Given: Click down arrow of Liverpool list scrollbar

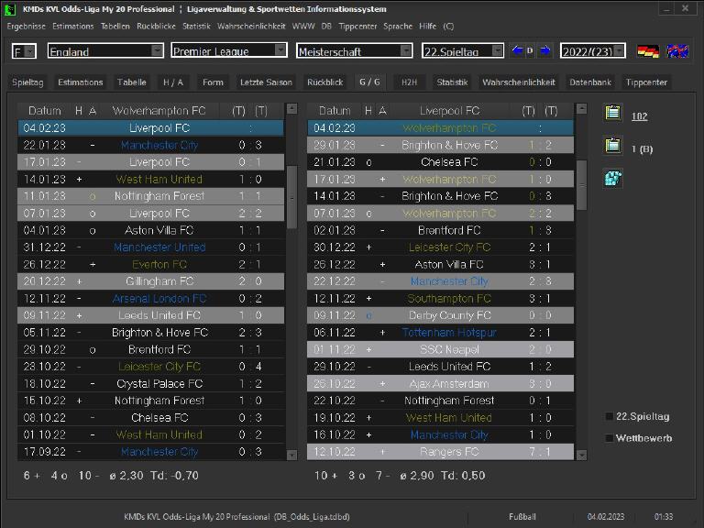Looking at the screenshot, I should pyautogui.click(x=581, y=456).
